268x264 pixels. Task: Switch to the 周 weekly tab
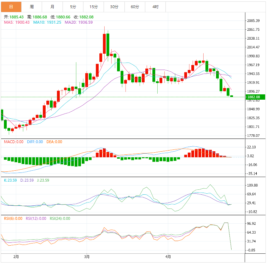[x=31, y=7]
